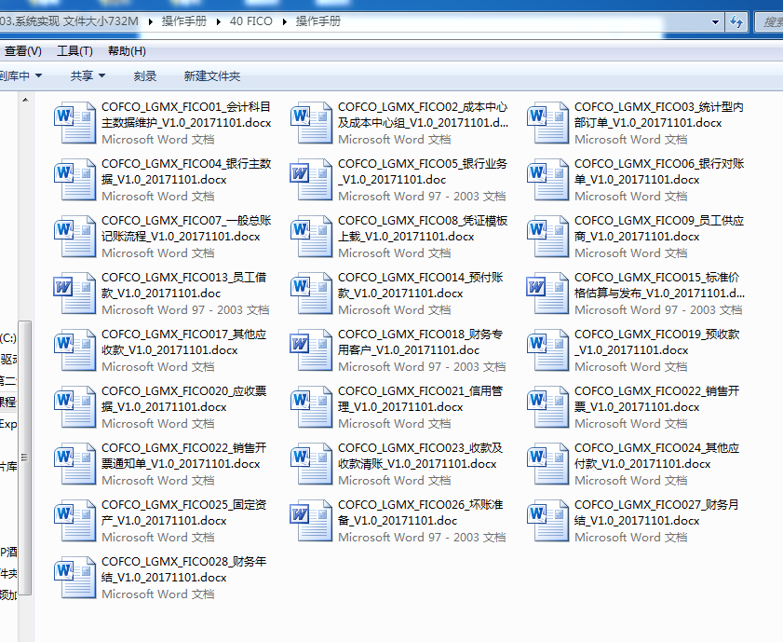
Task: Select the FICO015 标准价格估算与发布 icon
Action: tap(547, 294)
